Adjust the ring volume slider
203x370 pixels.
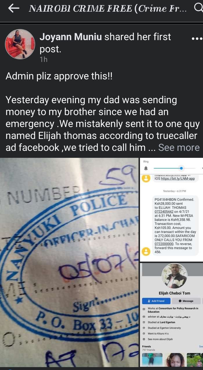[174, 168]
